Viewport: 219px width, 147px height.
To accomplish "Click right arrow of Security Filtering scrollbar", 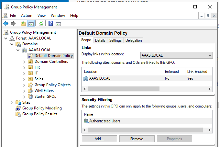I will click(x=209, y=130).
